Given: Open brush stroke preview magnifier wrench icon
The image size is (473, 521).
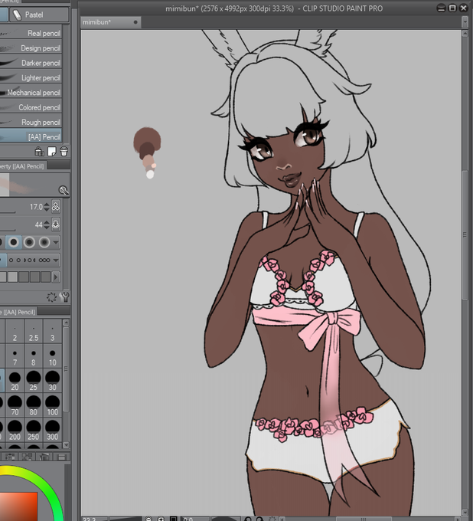Looking at the screenshot, I should (x=64, y=190).
